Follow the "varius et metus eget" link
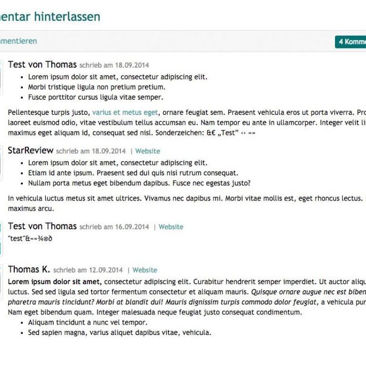Viewport: 366px width, 366px height. coord(125,112)
